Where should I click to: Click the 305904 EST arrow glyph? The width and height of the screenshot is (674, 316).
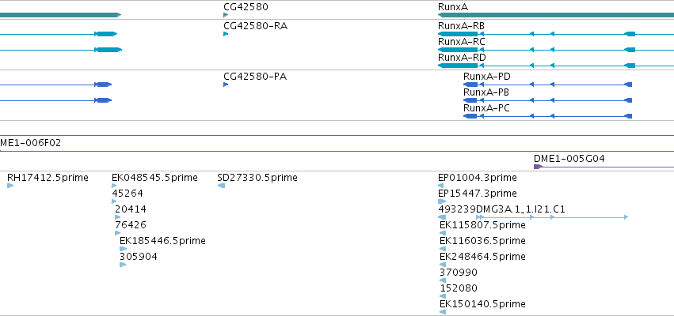point(123,265)
